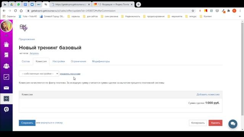Open the support chat bubble button
244x137 pixels.
(x=233, y=124)
